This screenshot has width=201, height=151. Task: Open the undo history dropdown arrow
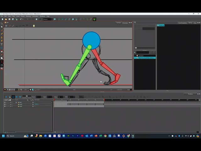click(23, 19)
